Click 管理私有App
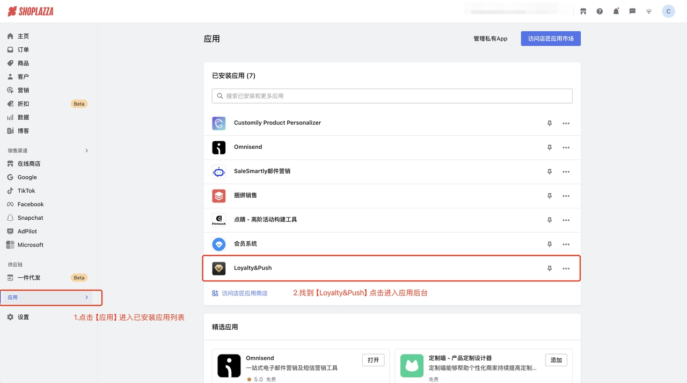Viewport: 687px width, 383px height. pyautogui.click(x=490, y=39)
